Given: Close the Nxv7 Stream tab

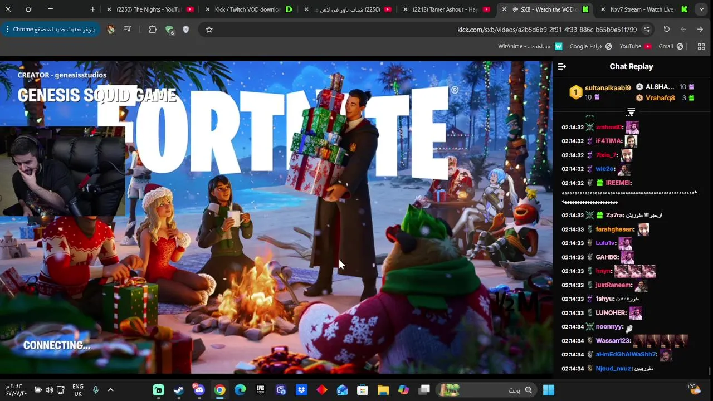Looking at the screenshot, I should 603,9.
